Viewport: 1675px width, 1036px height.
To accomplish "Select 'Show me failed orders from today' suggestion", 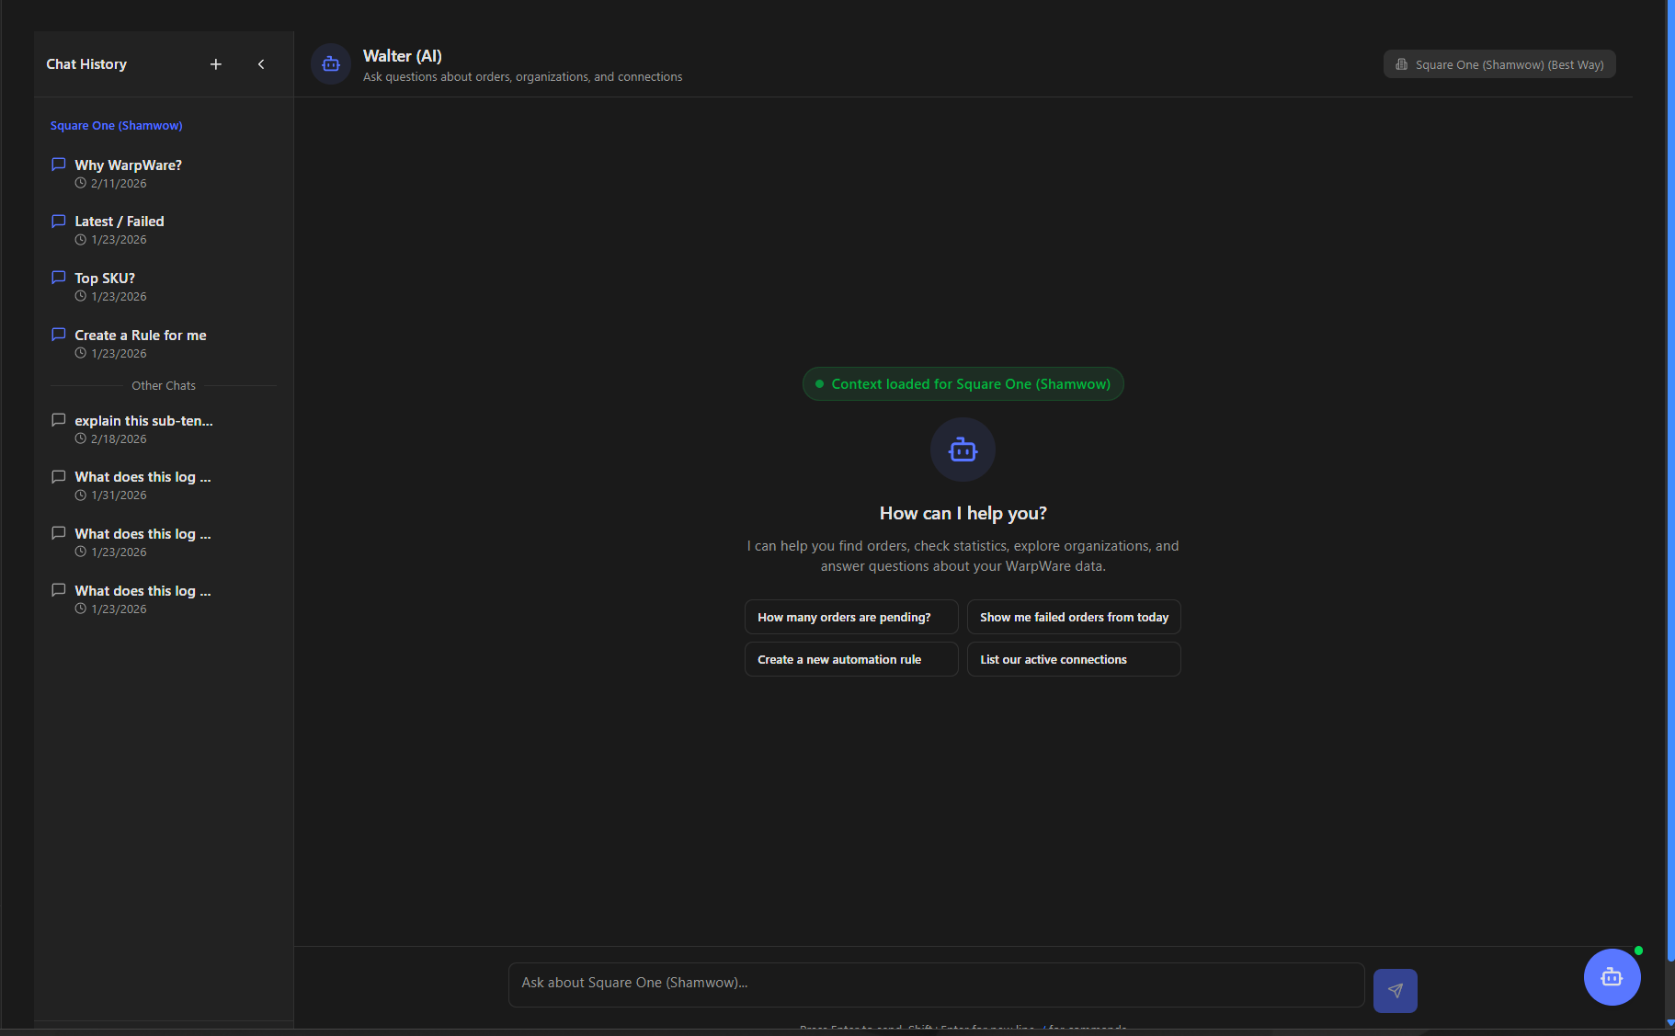I will pos(1074,617).
